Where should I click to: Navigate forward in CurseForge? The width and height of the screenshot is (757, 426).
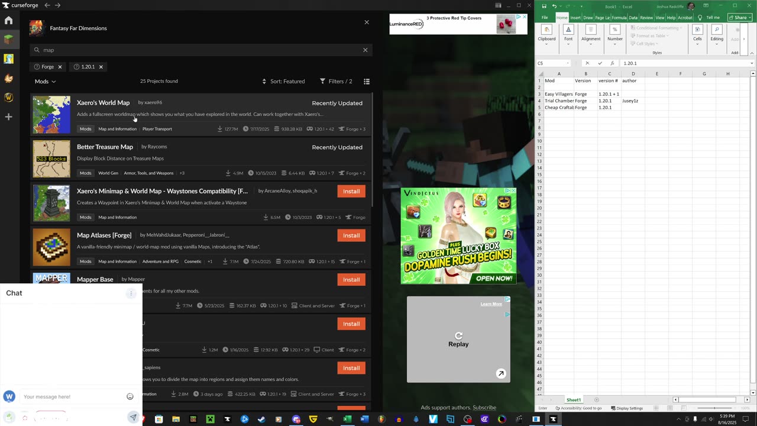coord(57,5)
